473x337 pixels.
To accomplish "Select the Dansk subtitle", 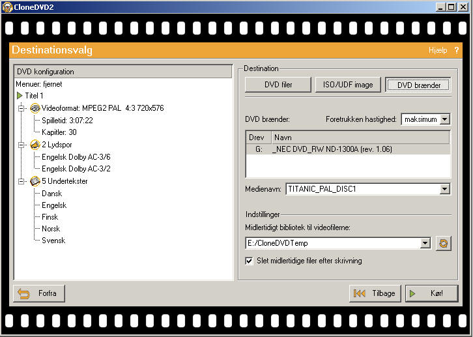I will click(x=52, y=194).
